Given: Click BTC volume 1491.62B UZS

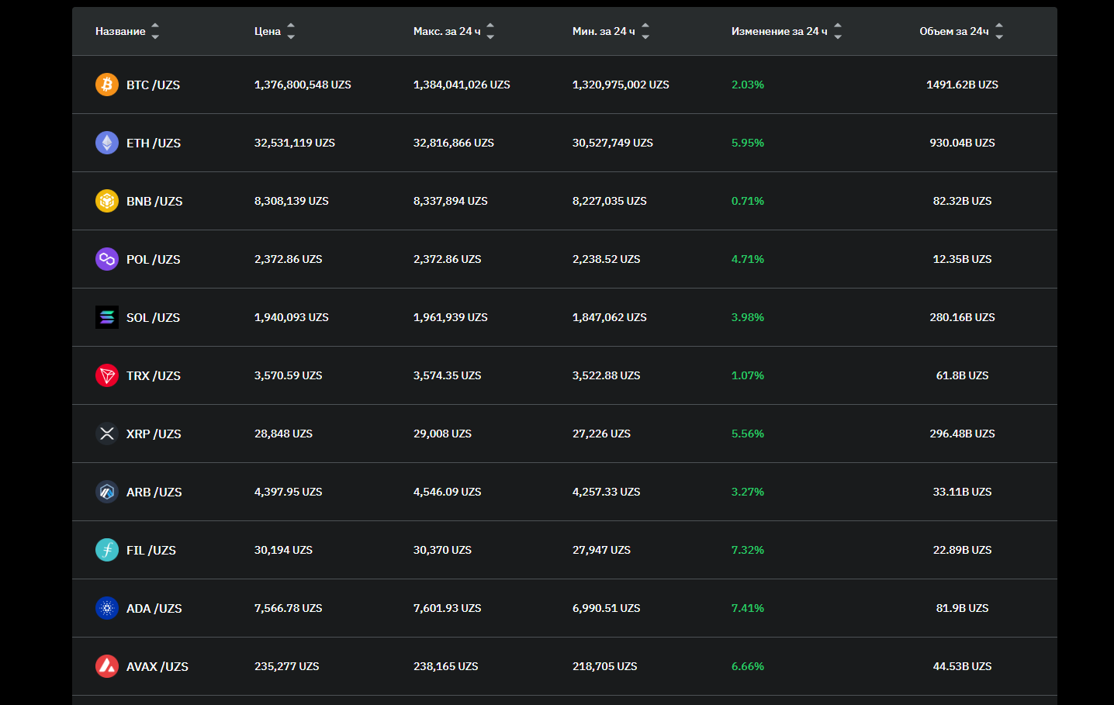Looking at the screenshot, I should 962,85.
